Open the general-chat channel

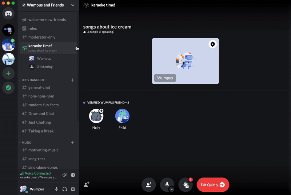pos(48,87)
